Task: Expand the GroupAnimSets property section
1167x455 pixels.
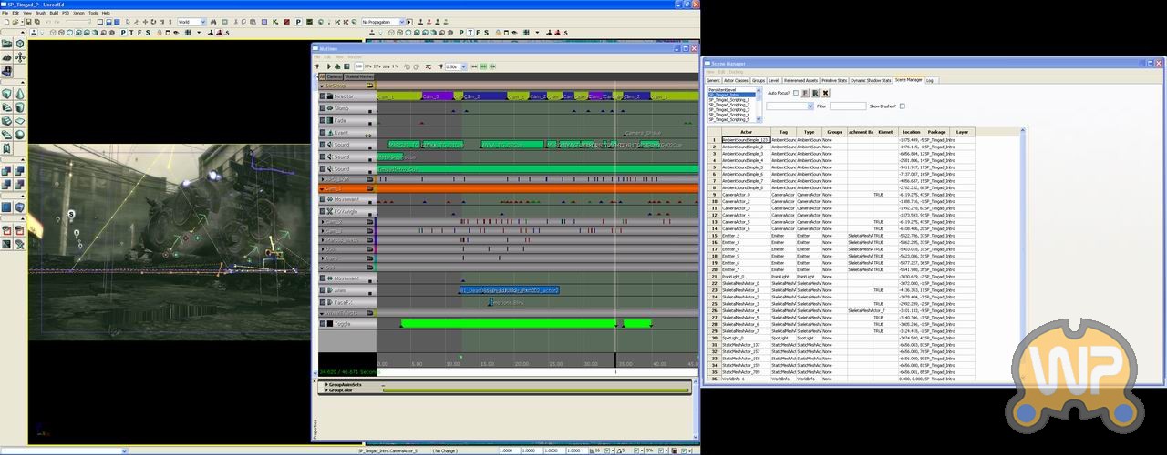Action: click(326, 385)
